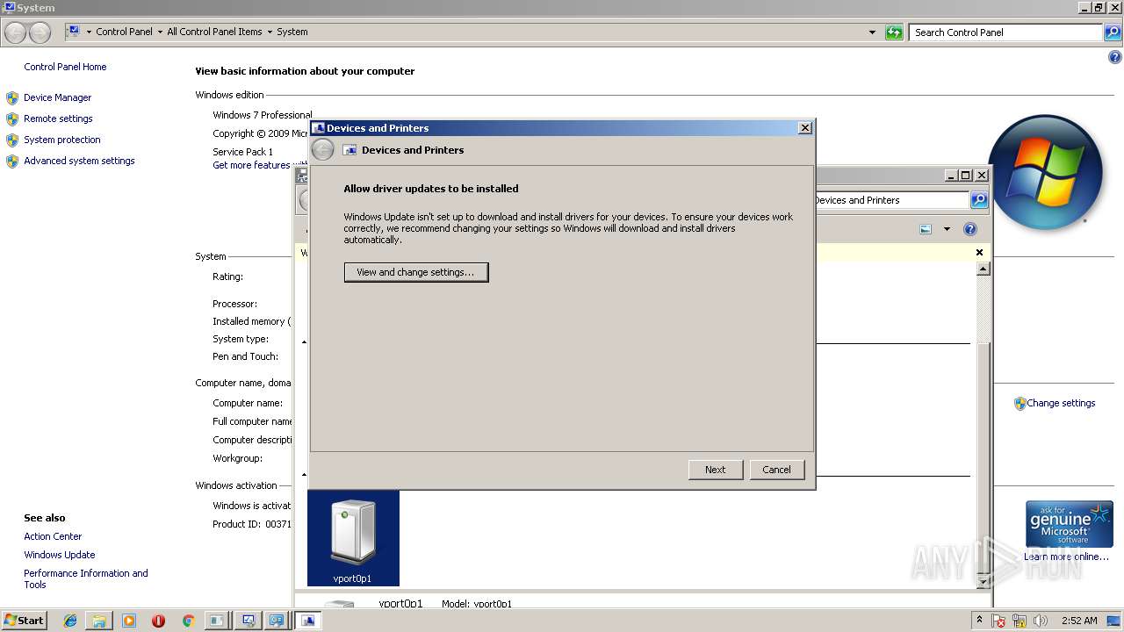1124x632 pixels.
Task: Launch Windows Media Player from taskbar
Action: click(x=129, y=621)
